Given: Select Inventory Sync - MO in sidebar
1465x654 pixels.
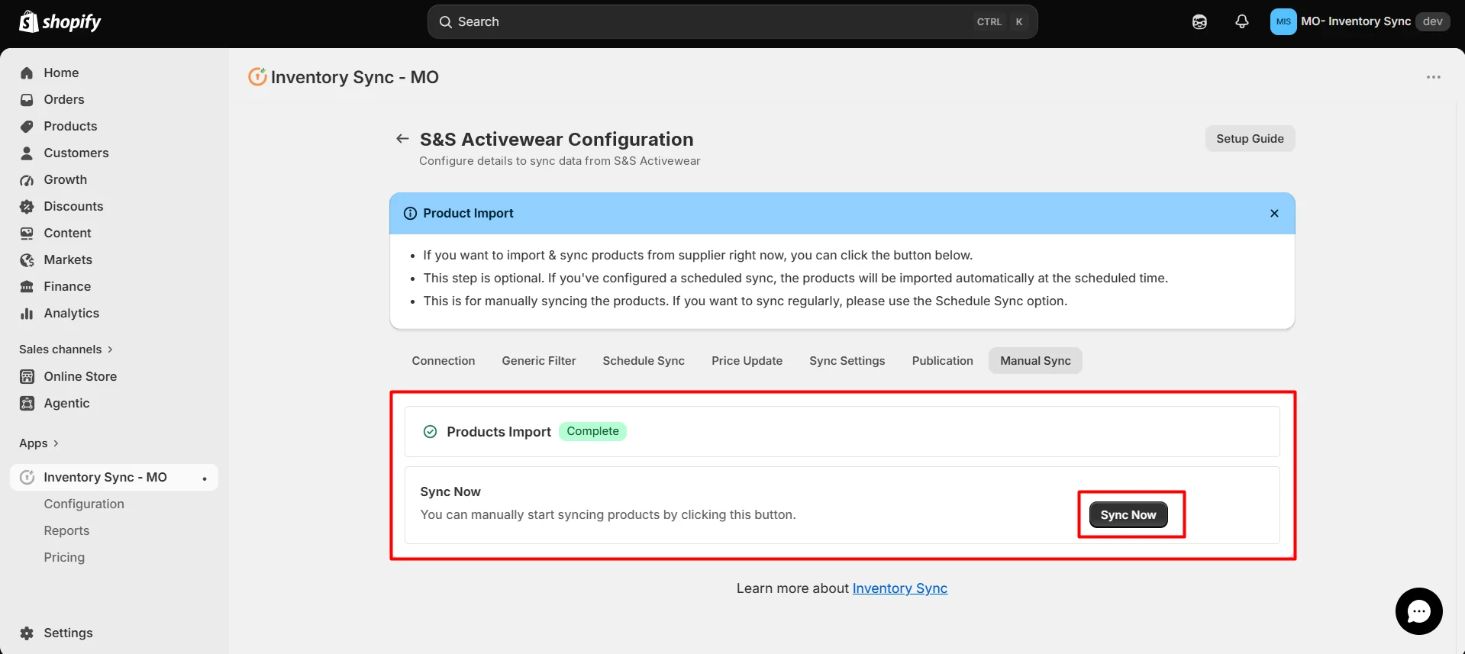Looking at the screenshot, I should click(114, 477).
